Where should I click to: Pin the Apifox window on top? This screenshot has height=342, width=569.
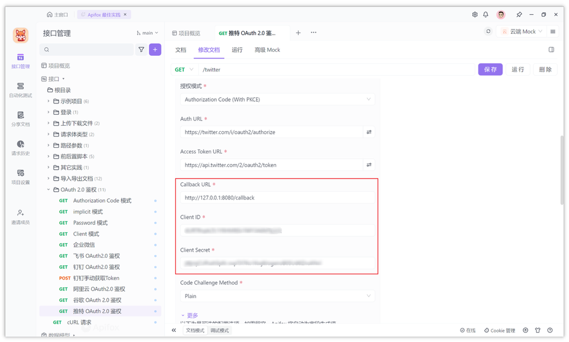click(x=519, y=15)
